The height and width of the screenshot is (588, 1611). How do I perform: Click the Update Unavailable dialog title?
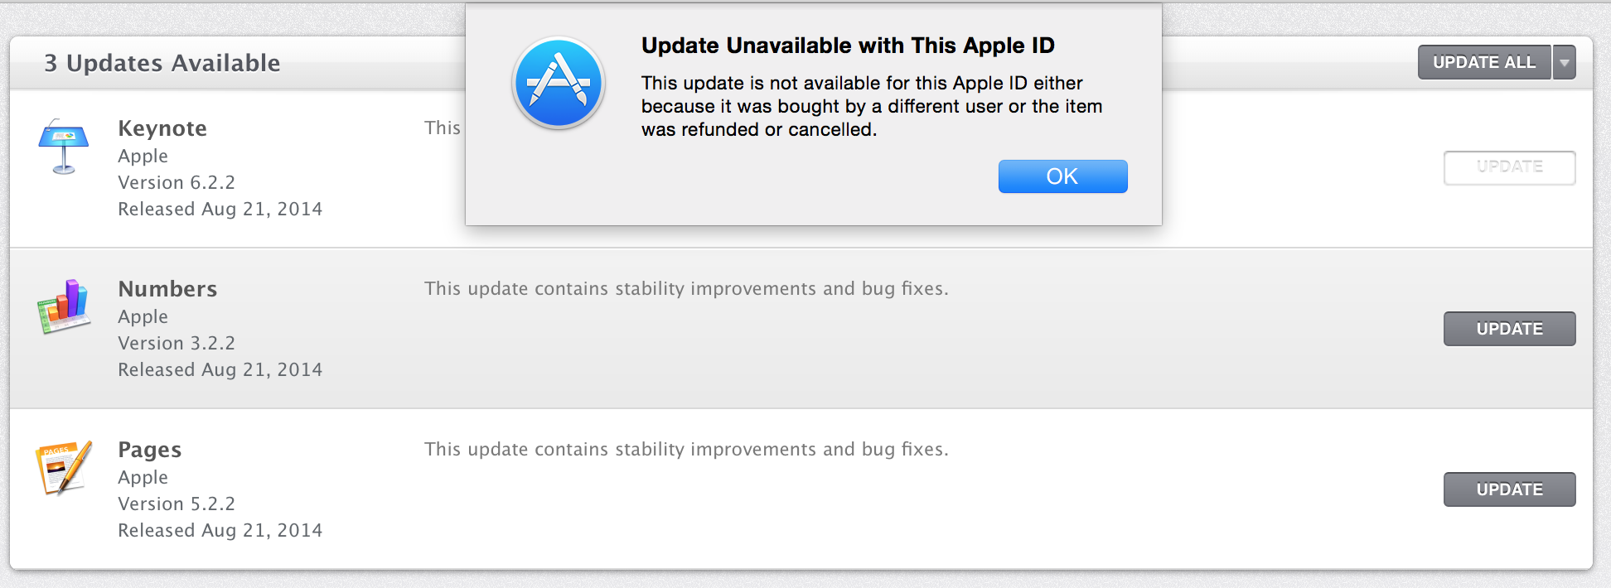pyautogui.click(x=848, y=46)
